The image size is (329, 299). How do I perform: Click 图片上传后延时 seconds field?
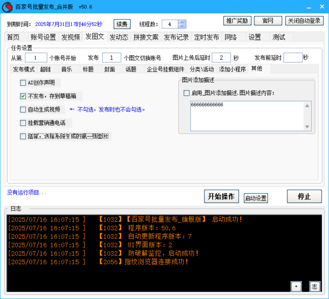coord(221,57)
